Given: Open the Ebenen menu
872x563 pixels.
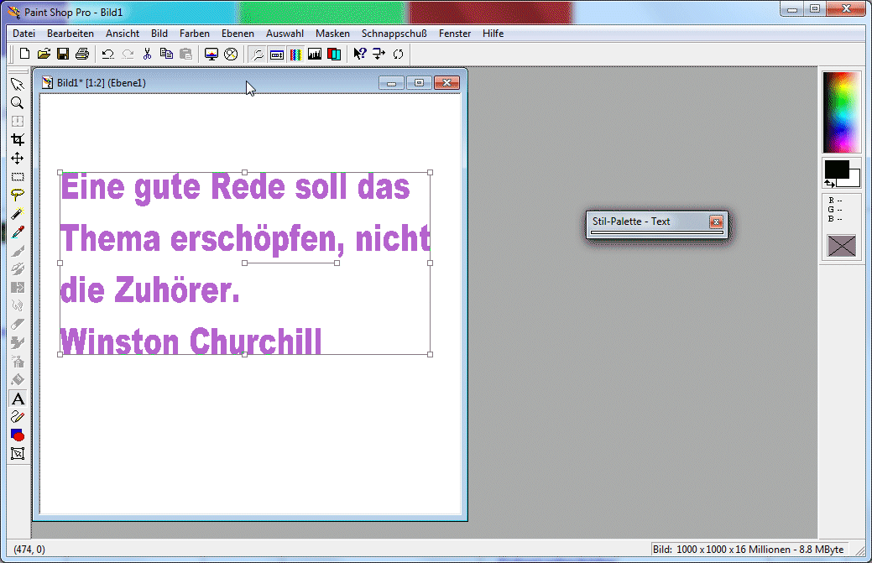Looking at the screenshot, I should [x=238, y=34].
